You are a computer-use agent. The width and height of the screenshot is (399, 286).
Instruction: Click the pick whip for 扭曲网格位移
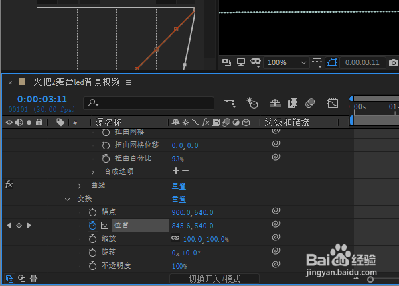(276, 144)
